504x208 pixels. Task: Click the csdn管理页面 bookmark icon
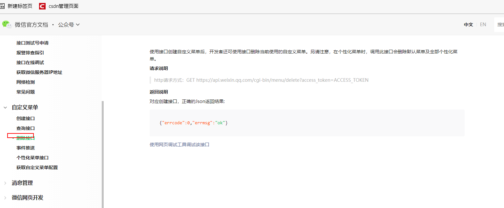pyautogui.click(x=42, y=6)
